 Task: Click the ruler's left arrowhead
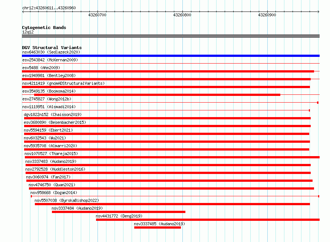[23, 12]
